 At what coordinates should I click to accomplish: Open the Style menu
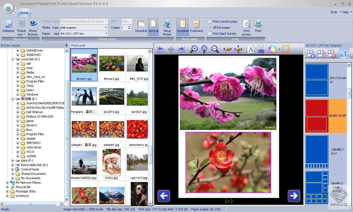tap(333, 12)
